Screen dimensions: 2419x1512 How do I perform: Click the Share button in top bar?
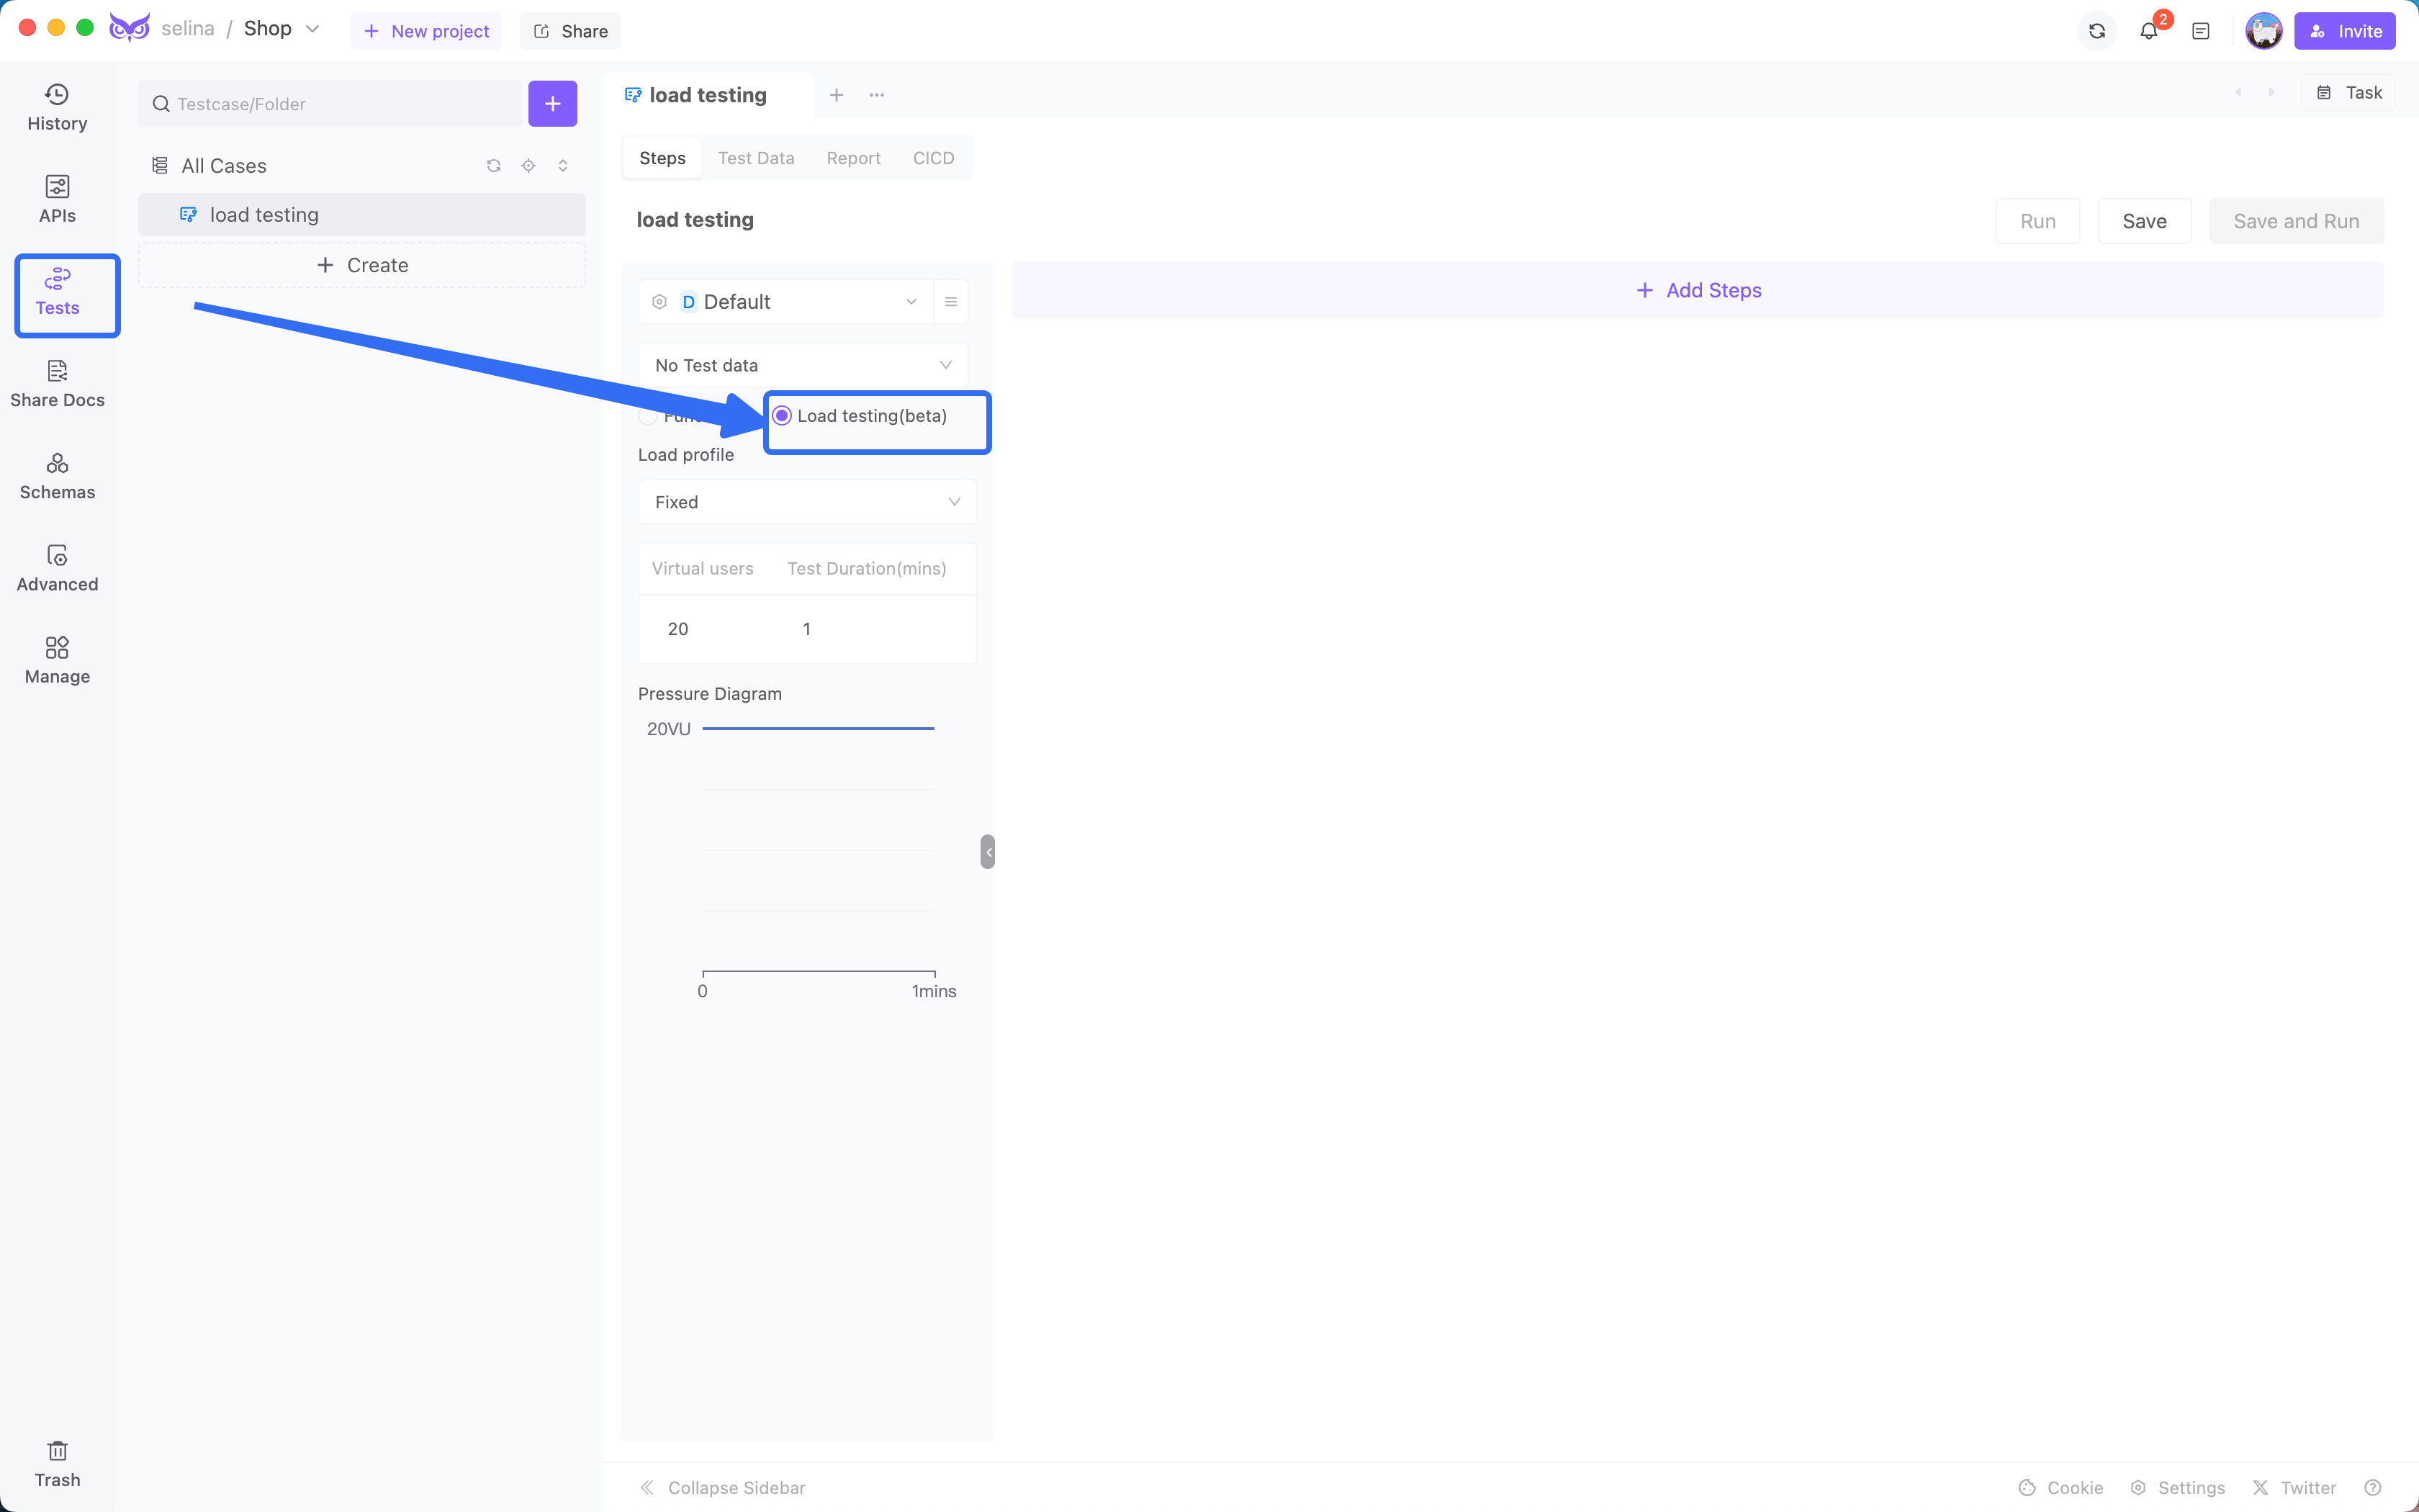tap(571, 31)
